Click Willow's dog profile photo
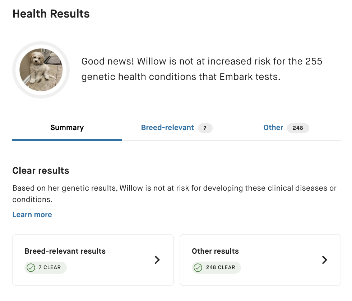352x301 pixels. pyautogui.click(x=41, y=70)
